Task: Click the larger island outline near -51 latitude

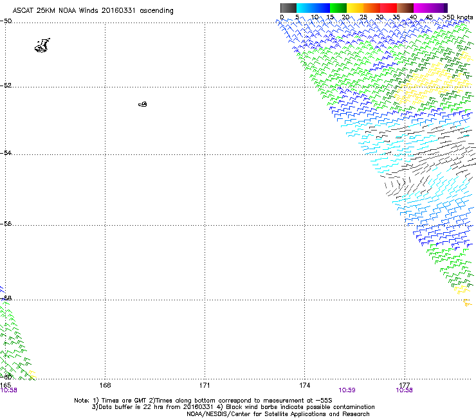Action: click(x=42, y=46)
